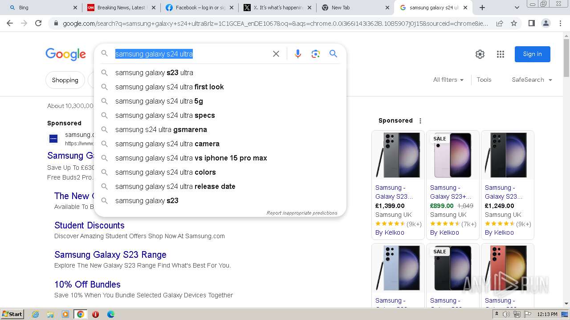The width and height of the screenshot is (570, 320).
Task: Choose suggestion s24 ultra camera
Action: click(x=220, y=144)
